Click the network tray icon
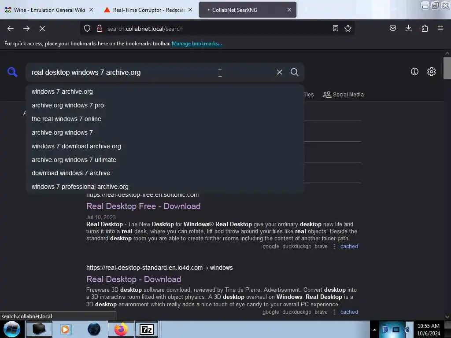The image size is (451, 338). pyautogui.click(x=396, y=330)
